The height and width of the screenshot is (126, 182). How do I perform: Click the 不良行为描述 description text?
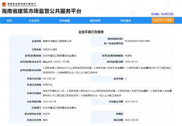tap(107, 93)
